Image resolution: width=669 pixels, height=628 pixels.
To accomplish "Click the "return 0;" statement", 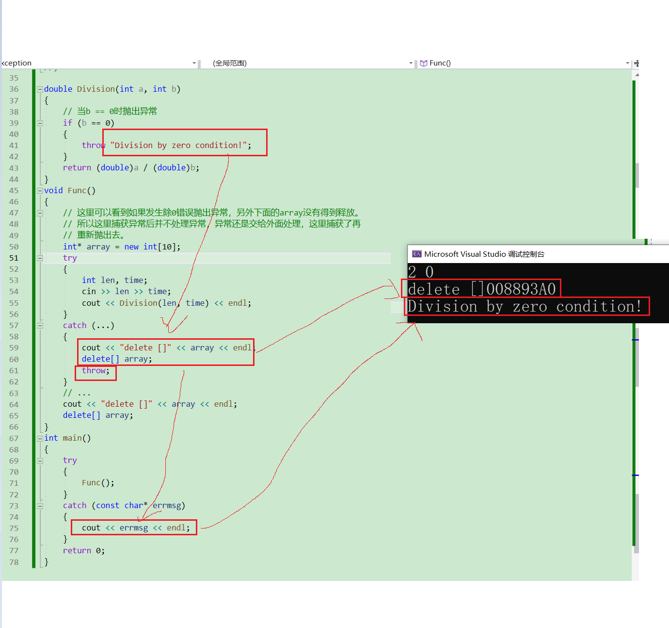I will [x=84, y=551].
